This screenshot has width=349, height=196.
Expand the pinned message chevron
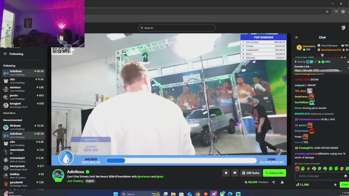pos(348,67)
